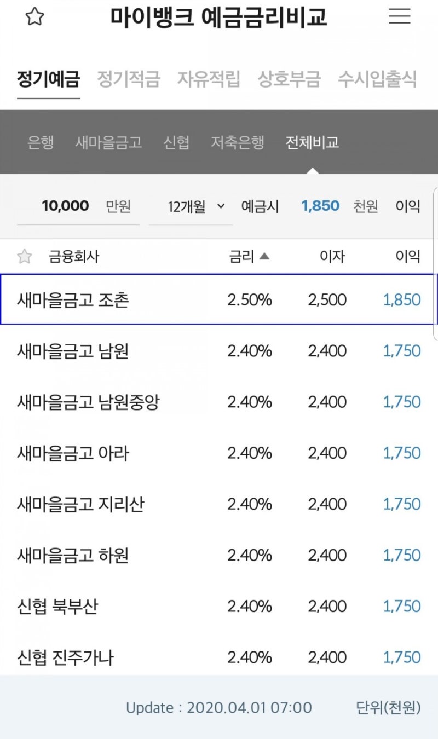Click the star favorite icon at top left
438x739 pixels.
(x=35, y=17)
